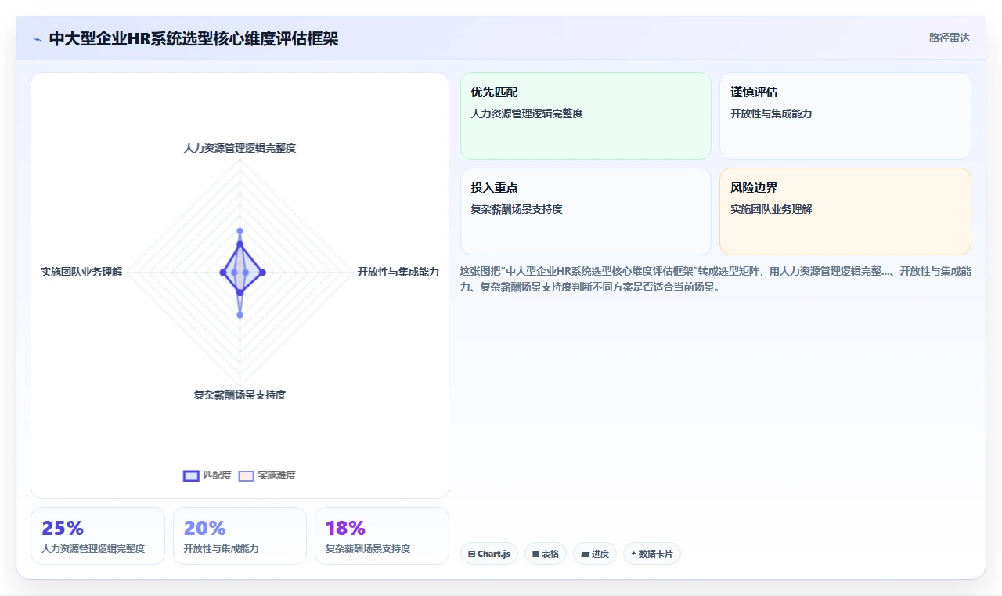
Task: Open the 谨慎评估 card
Action: pyautogui.click(x=845, y=116)
